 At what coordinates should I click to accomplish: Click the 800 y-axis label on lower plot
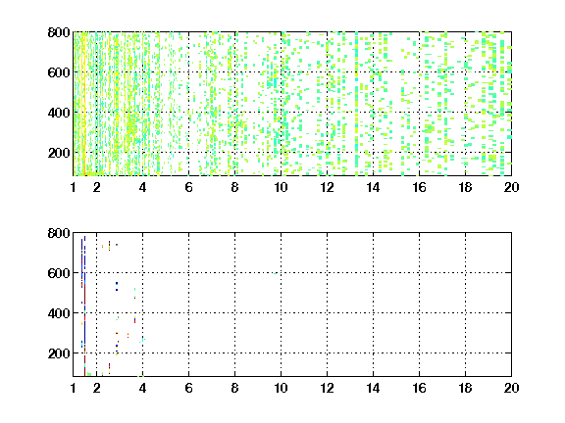(59, 233)
